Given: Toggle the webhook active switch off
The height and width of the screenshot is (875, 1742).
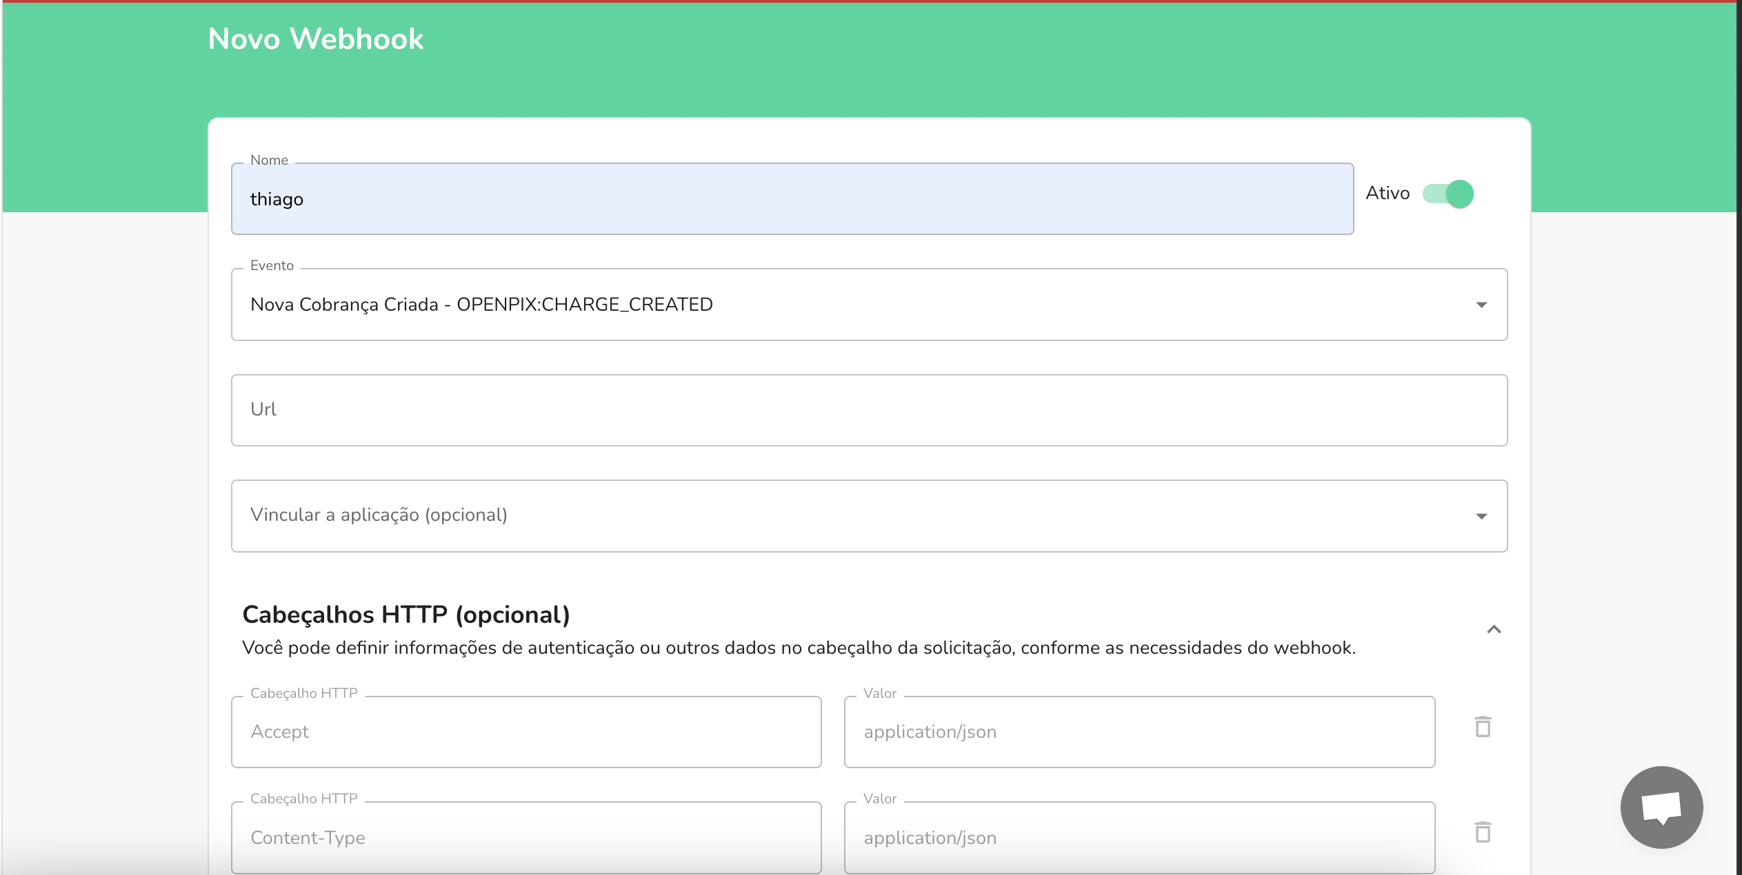Looking at the screenshot, I should click(x=1450, y=194).
